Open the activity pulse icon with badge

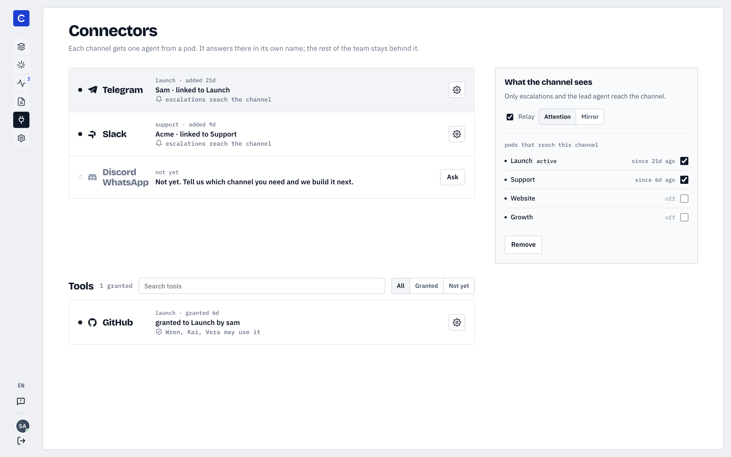coord(21,83)
